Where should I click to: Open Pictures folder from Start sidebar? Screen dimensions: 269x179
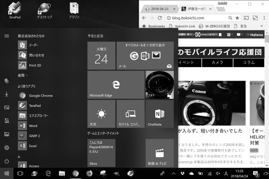click(x=7, y=107)
